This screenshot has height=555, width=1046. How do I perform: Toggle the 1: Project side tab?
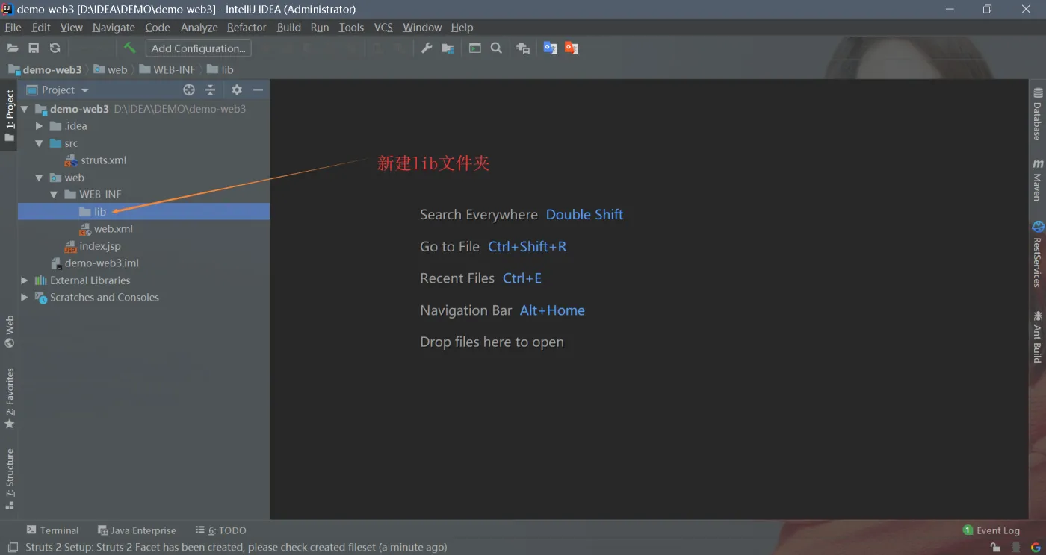(9, 116)
